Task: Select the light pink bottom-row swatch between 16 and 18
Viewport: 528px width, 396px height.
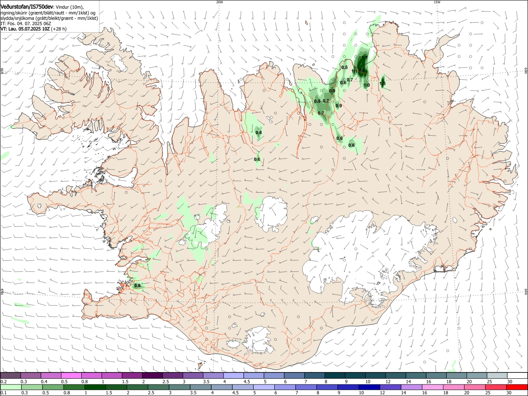Action: point(432,387)
